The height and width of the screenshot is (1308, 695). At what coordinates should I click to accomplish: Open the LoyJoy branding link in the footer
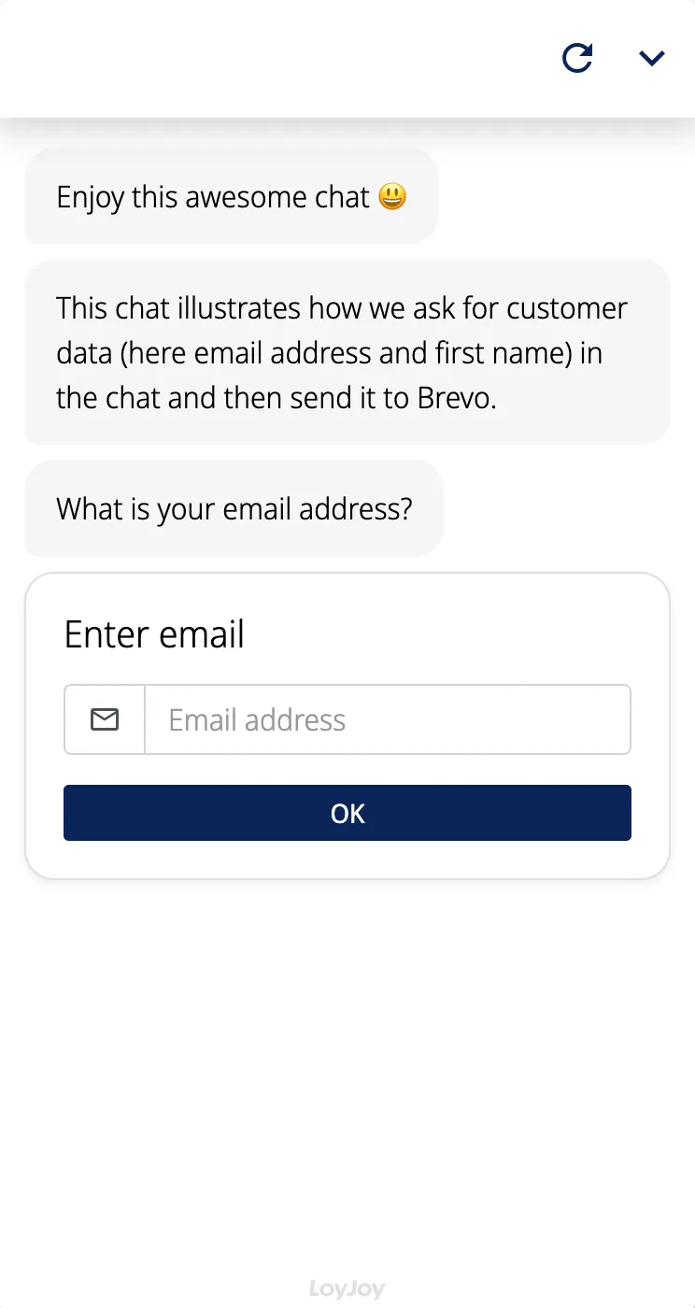347,1289
